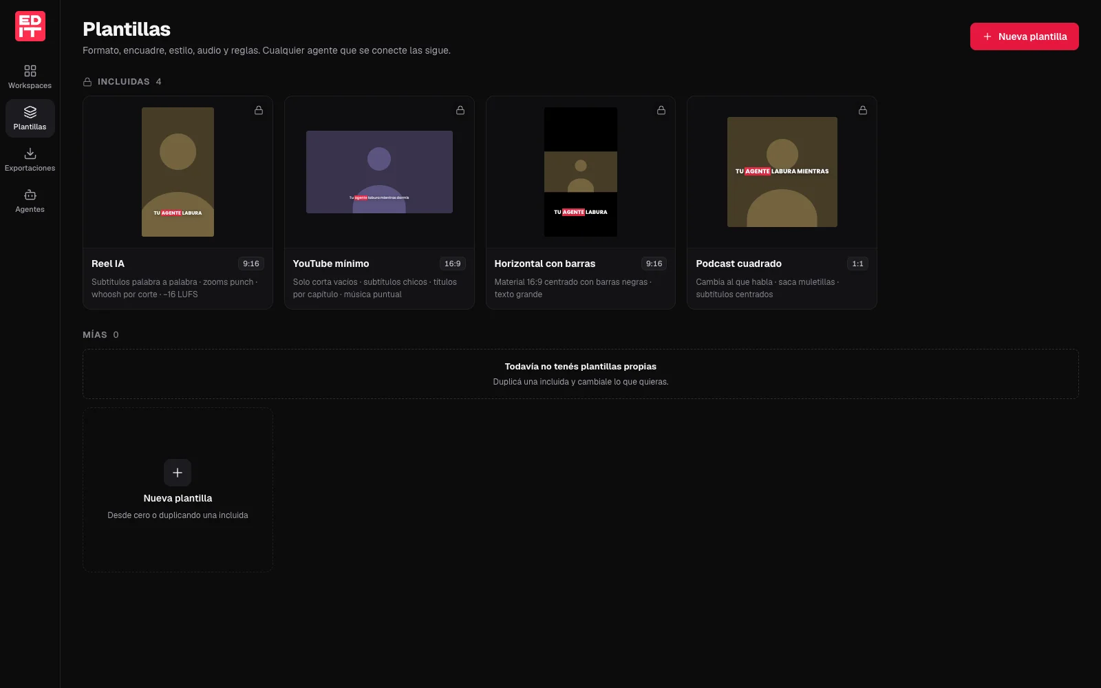This screenshot has width=1101, height=688.
Task: Click Reel IA description about subtítulos palabra
Action: [175, 288]
